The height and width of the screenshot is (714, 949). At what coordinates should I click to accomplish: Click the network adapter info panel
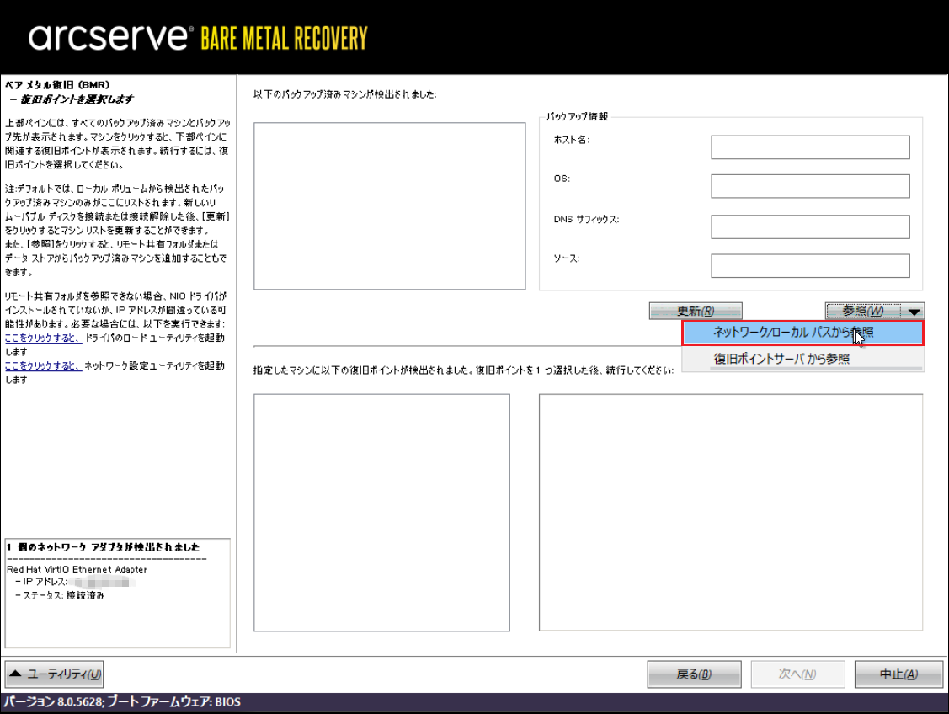(x=117, y=594)
